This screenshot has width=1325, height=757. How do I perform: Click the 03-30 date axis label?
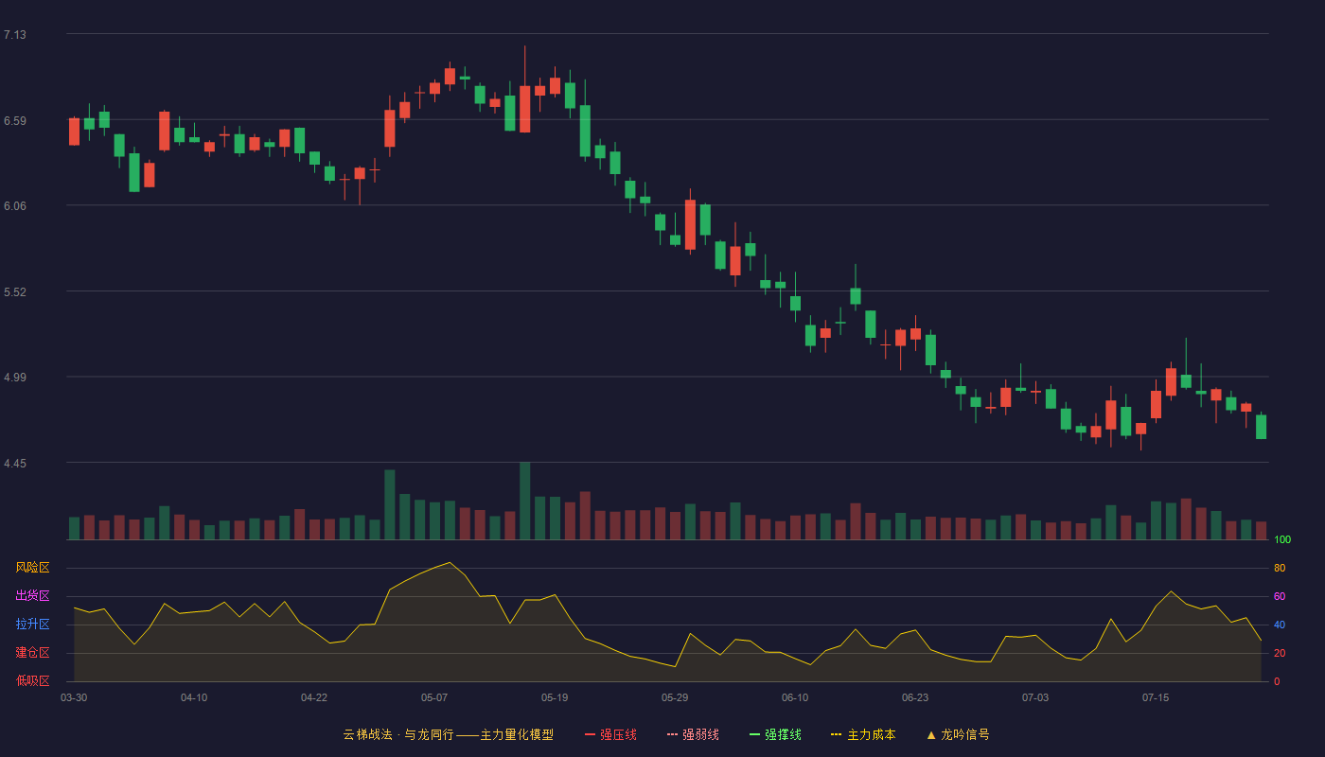click(74, 697)
